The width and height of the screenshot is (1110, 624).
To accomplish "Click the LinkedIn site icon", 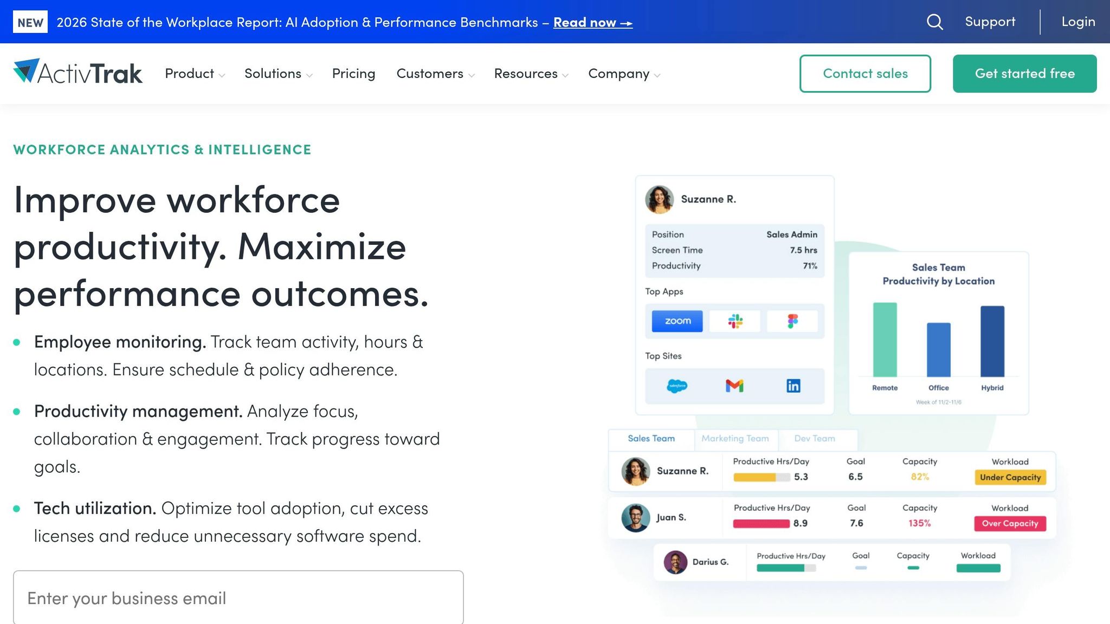I will tap(793, 386).
